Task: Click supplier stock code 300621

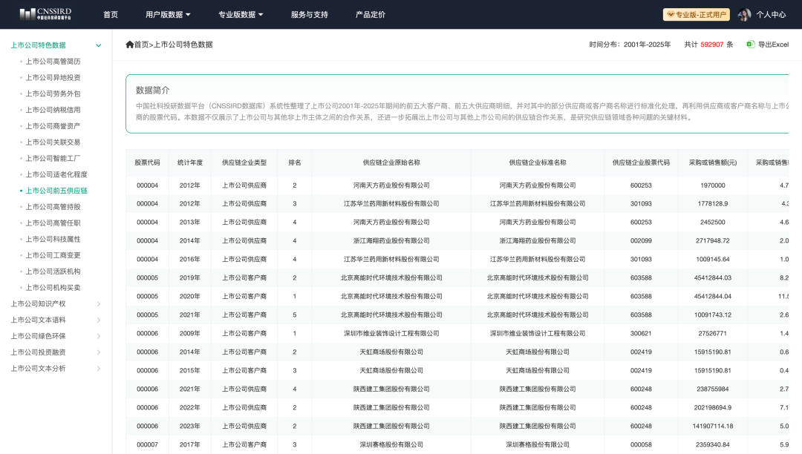Action: [x=641, y=334]
